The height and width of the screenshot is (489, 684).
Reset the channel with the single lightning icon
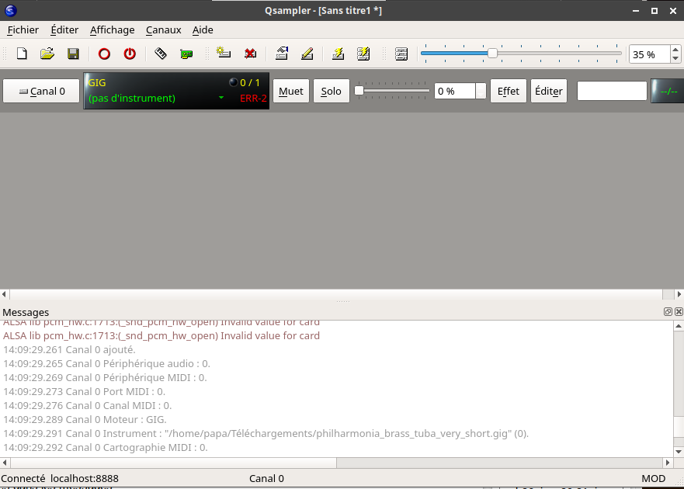pyautogui.click(x=338, y=54)
